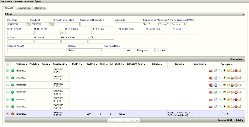Go to the next results page
The width and height of the screenshot is (249, 127).
132,120
